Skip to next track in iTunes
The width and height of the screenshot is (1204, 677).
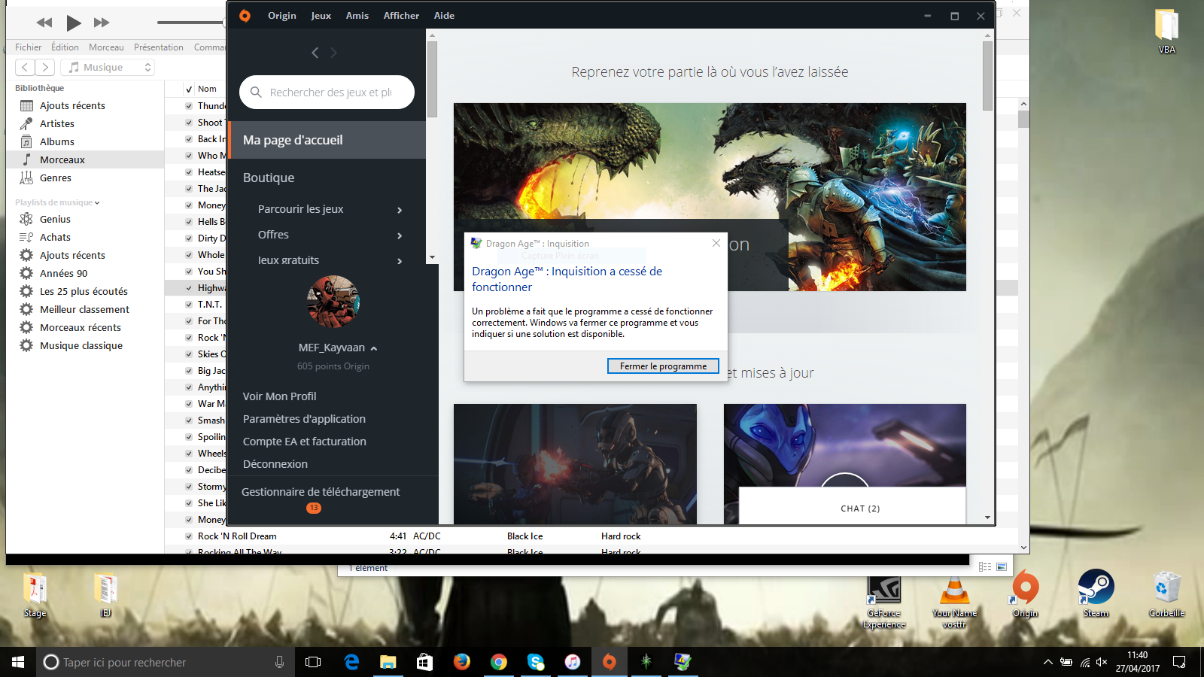(102, 23)
